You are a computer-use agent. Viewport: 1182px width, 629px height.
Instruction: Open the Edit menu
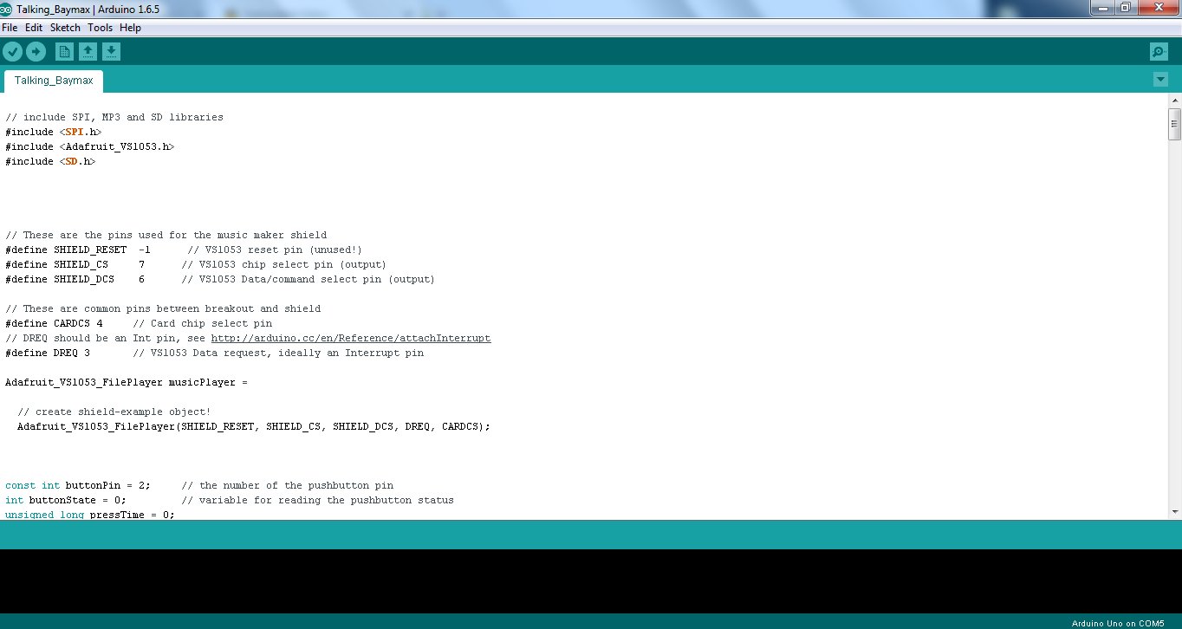[34, 28]
